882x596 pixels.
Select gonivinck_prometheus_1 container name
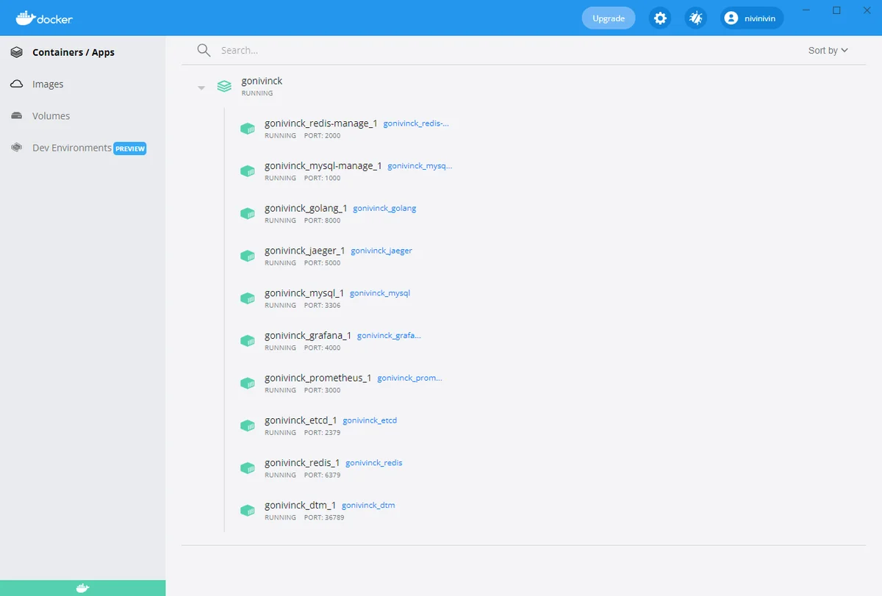[x=318, y=378]
